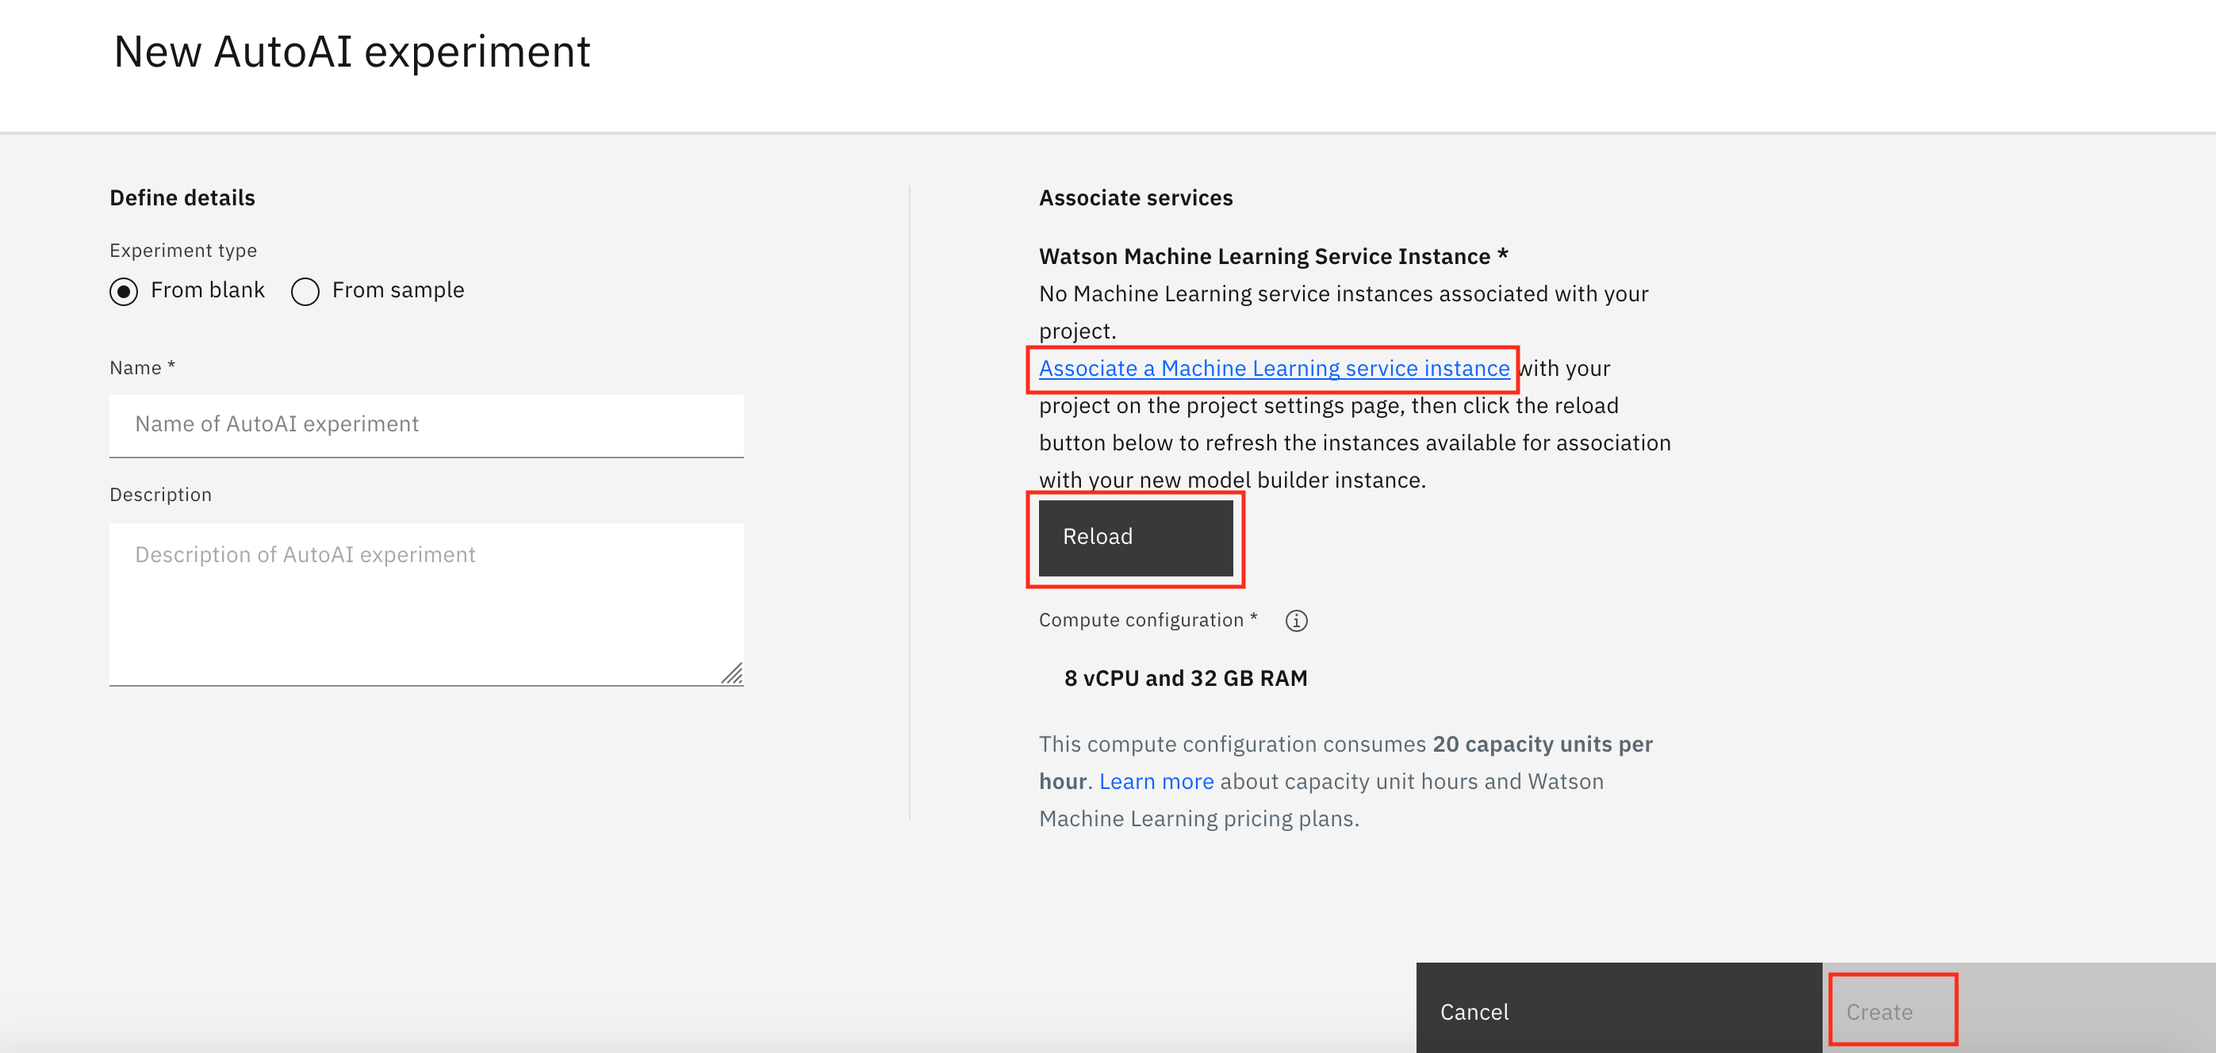Image resolution: width=2216 pixels, height=1053 pixels.
Task: Click the Description field label
Action: tap(160, 495)
